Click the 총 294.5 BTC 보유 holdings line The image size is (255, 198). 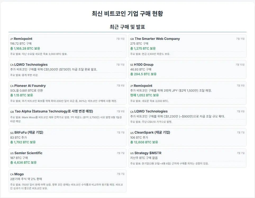(x=143, y=74)
